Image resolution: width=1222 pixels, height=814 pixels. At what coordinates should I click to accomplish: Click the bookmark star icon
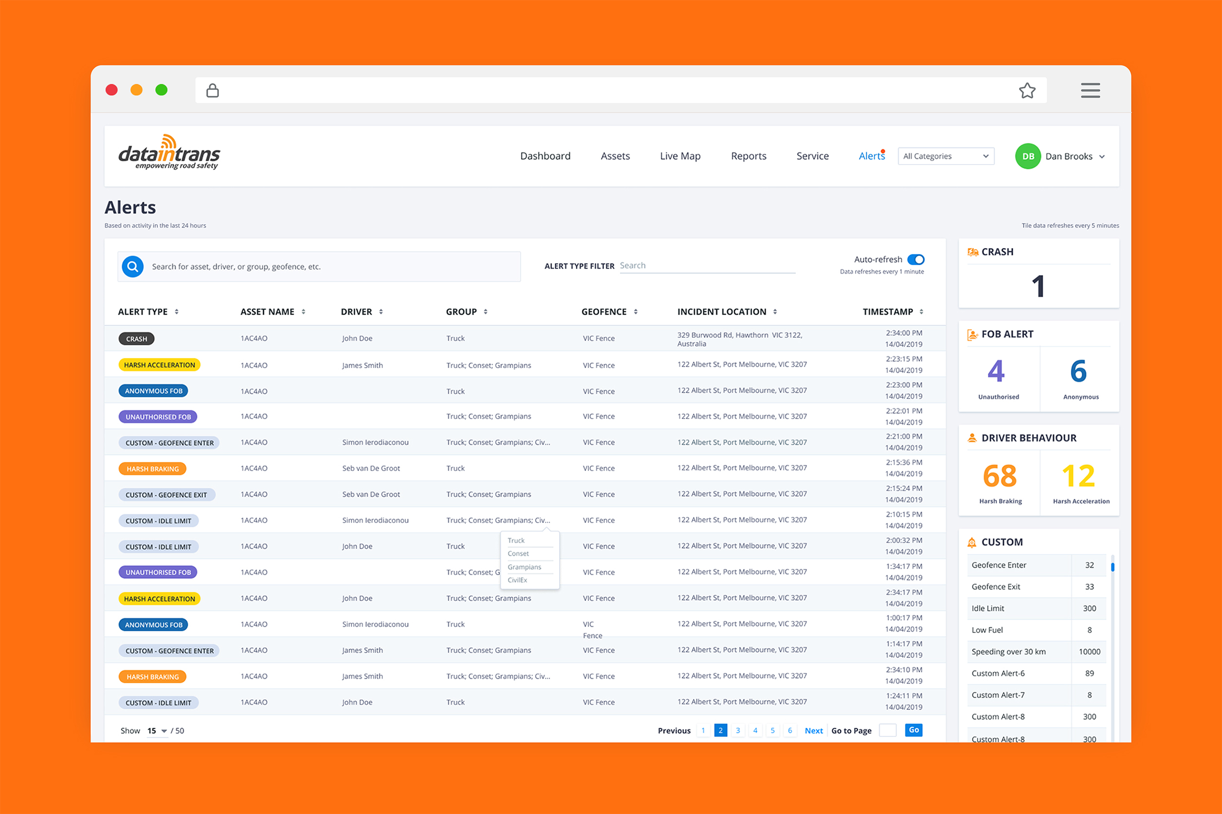(x=1026, y=91)
